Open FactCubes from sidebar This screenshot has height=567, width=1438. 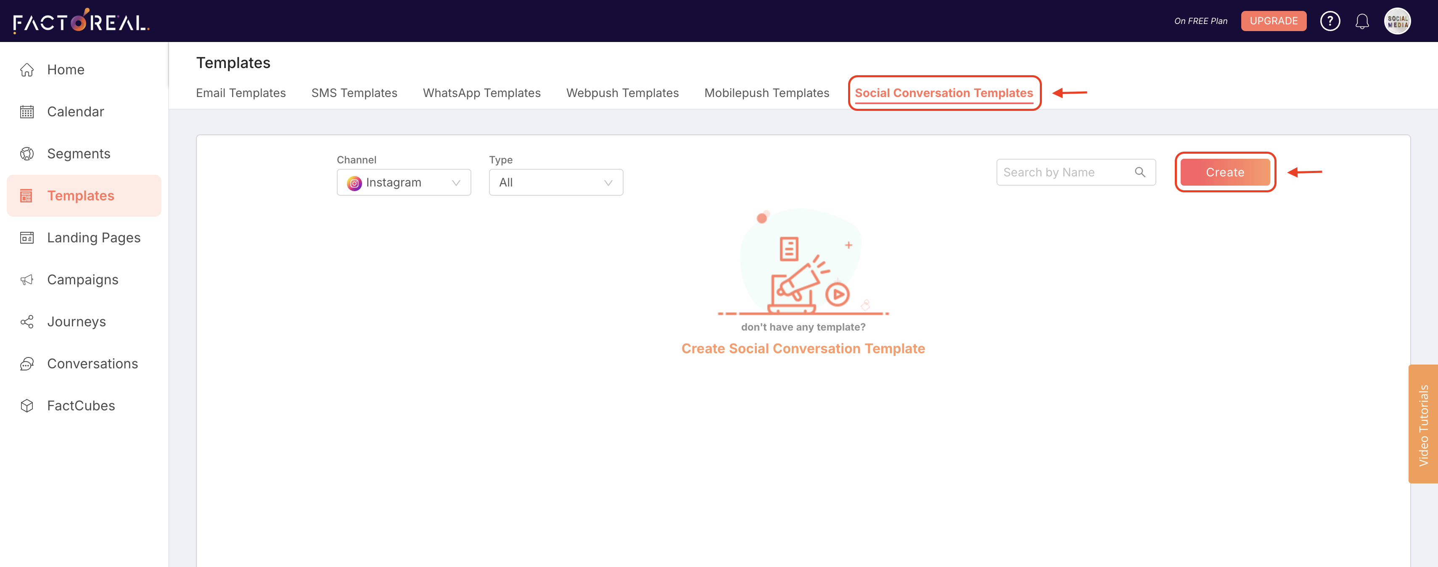click(x=81, y=406)
